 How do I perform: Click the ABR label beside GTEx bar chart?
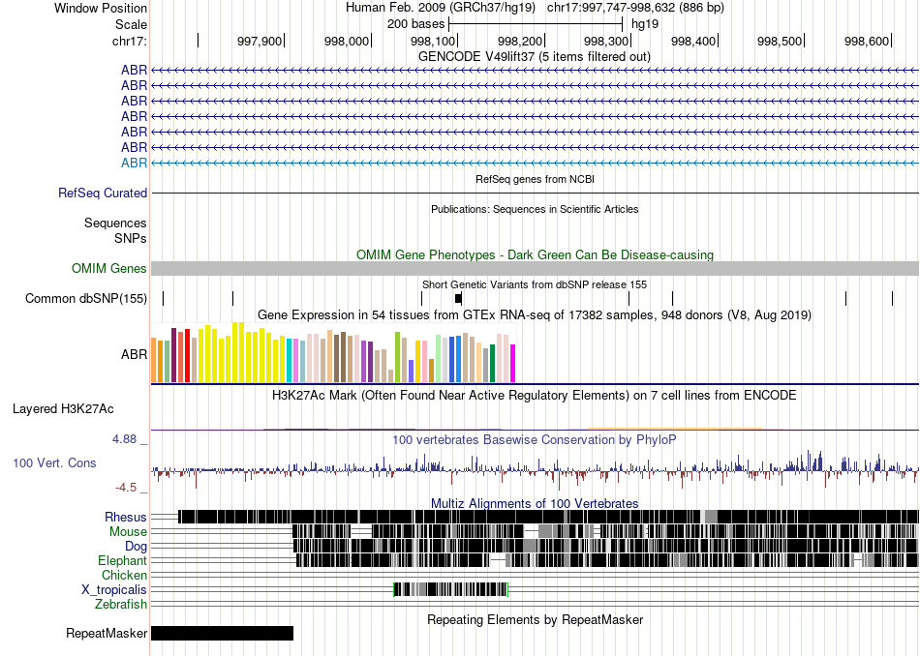(134, 355)
